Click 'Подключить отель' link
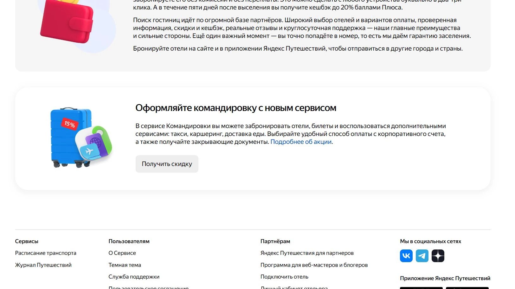 tap(284, 276)
